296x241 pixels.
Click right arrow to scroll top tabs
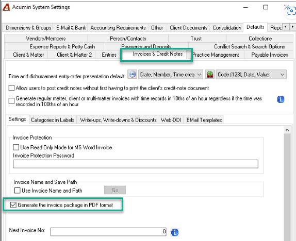(292, 27)
